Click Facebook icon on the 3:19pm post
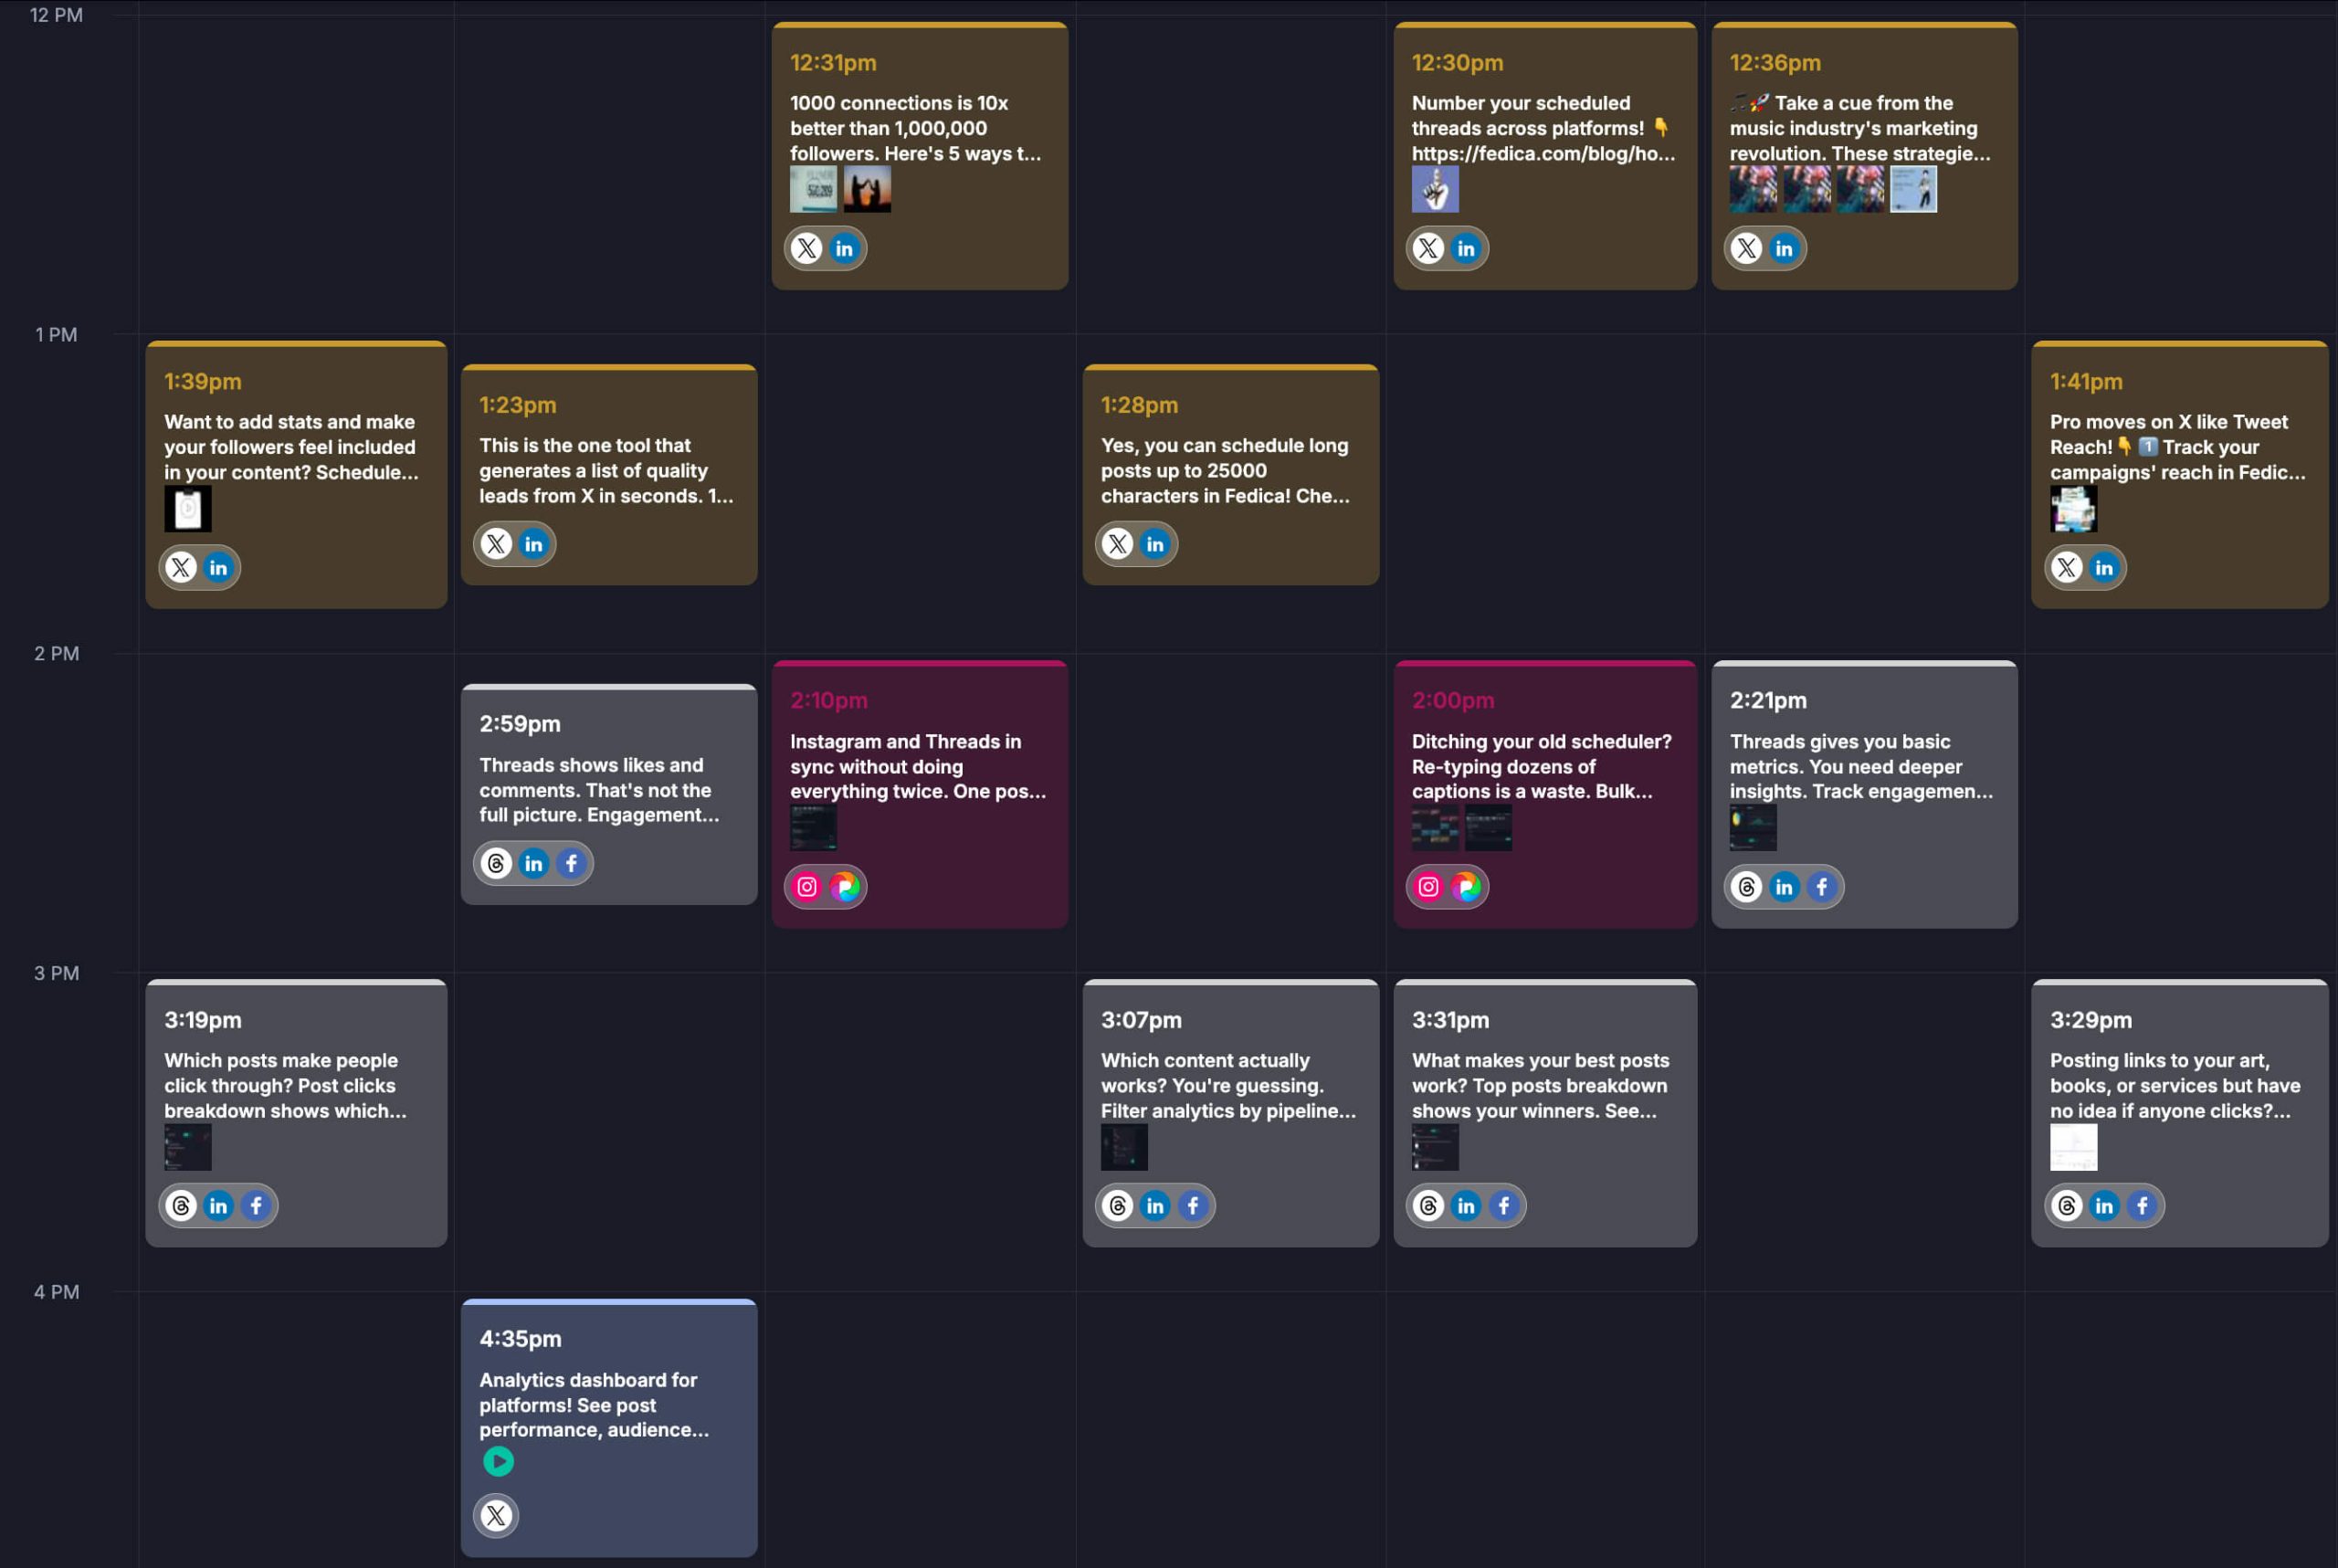The height and width of the screenshot is (1568, 2338). coord(256,1206)
